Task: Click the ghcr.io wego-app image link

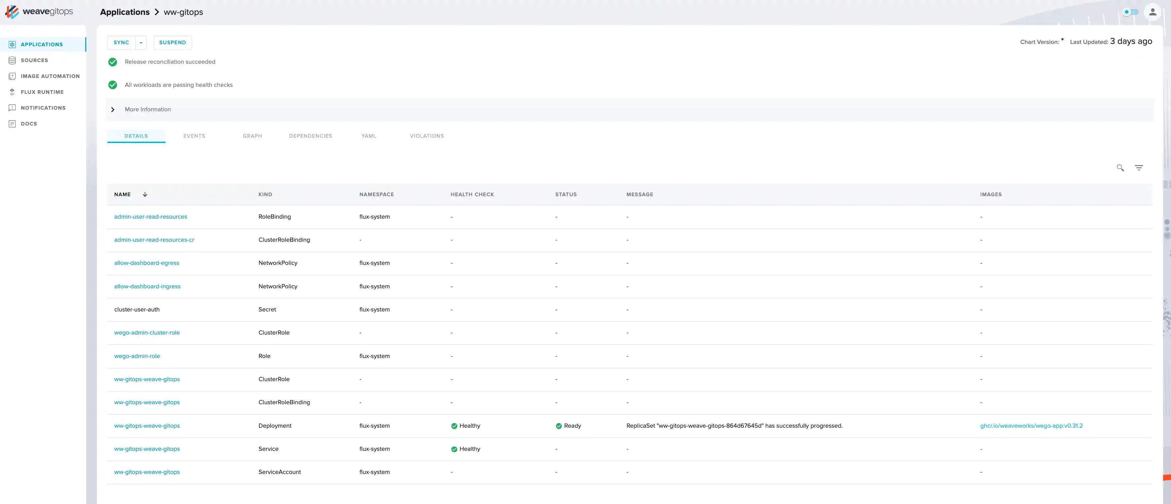Action: (x=1031, y=426)
